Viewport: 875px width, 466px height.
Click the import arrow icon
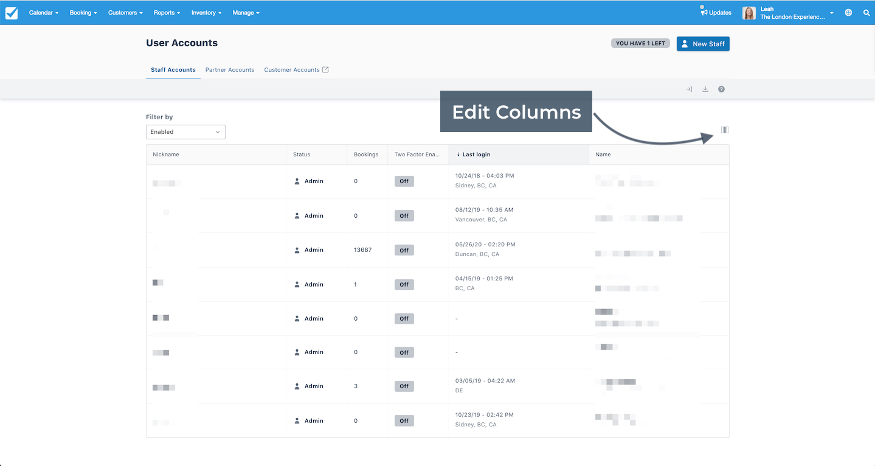(x=689, y=89)
